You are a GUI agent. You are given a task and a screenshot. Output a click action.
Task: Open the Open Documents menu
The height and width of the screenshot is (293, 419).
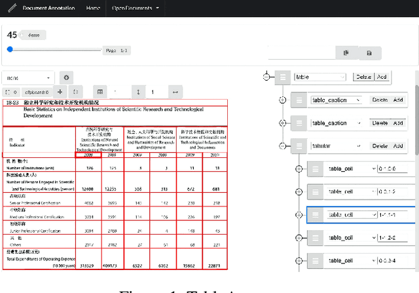[x=136, y=9]
